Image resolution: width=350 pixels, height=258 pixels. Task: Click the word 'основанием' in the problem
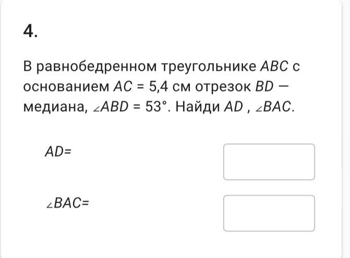coord(66,87)
